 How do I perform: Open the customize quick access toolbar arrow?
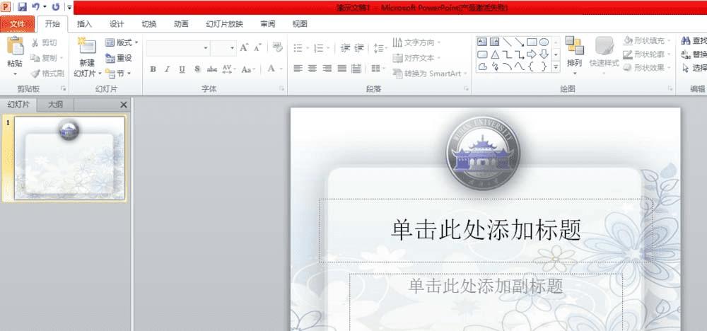point(69,7)
